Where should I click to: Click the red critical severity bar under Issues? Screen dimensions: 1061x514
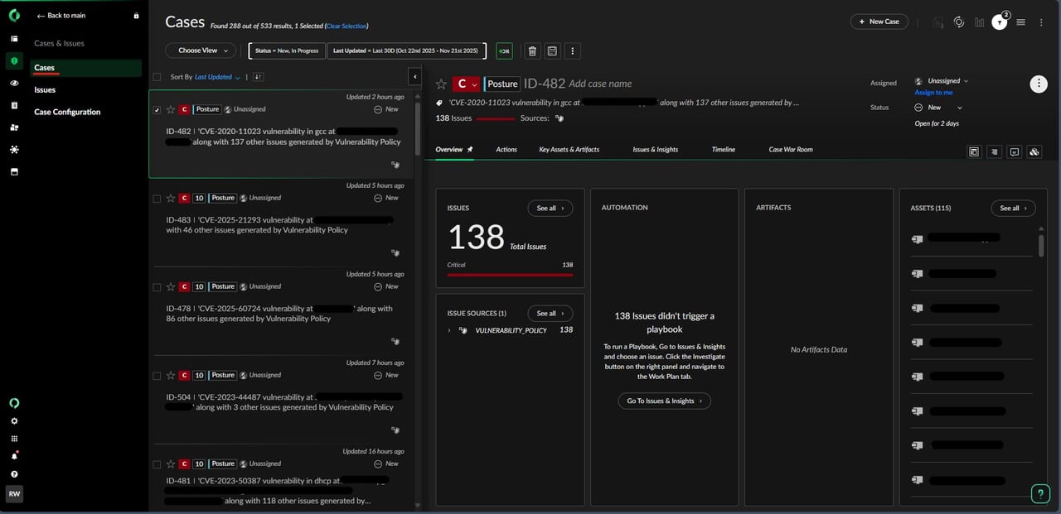tap(509, 274)
